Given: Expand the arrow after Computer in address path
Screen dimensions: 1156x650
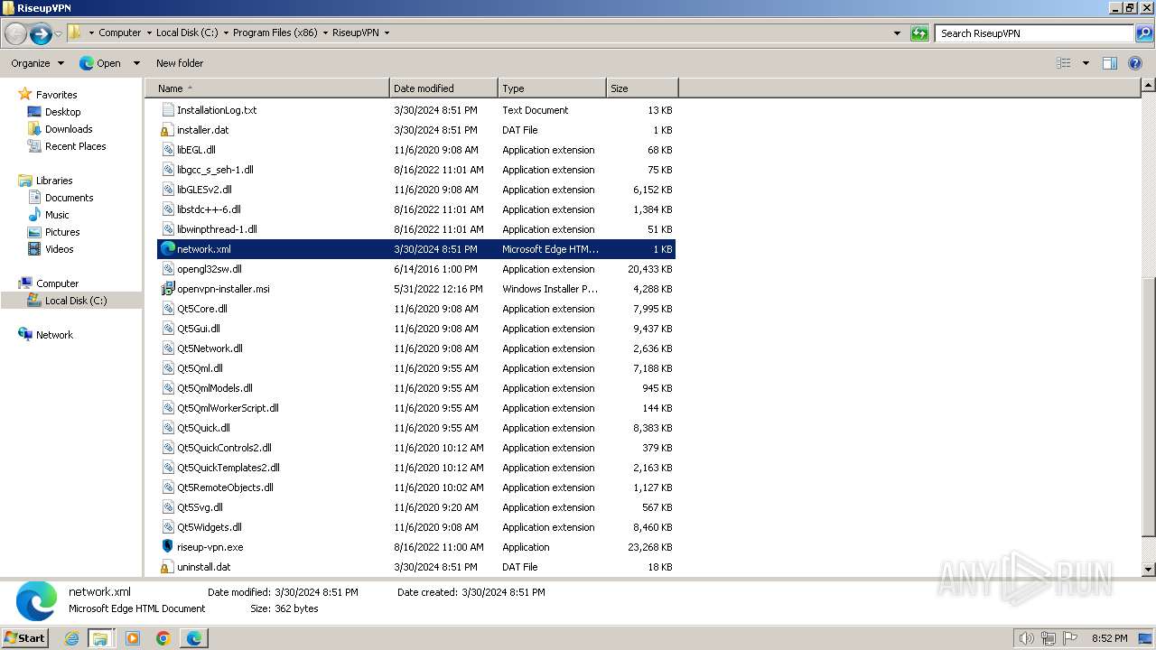Looking at the screenshot, I should (148, 32).
